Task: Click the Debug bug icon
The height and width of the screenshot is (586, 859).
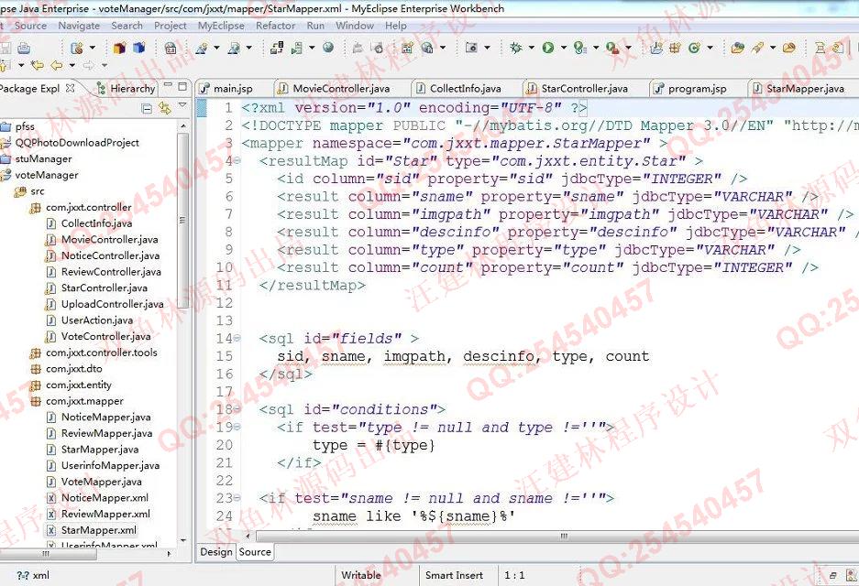Action: coord(515,48)
